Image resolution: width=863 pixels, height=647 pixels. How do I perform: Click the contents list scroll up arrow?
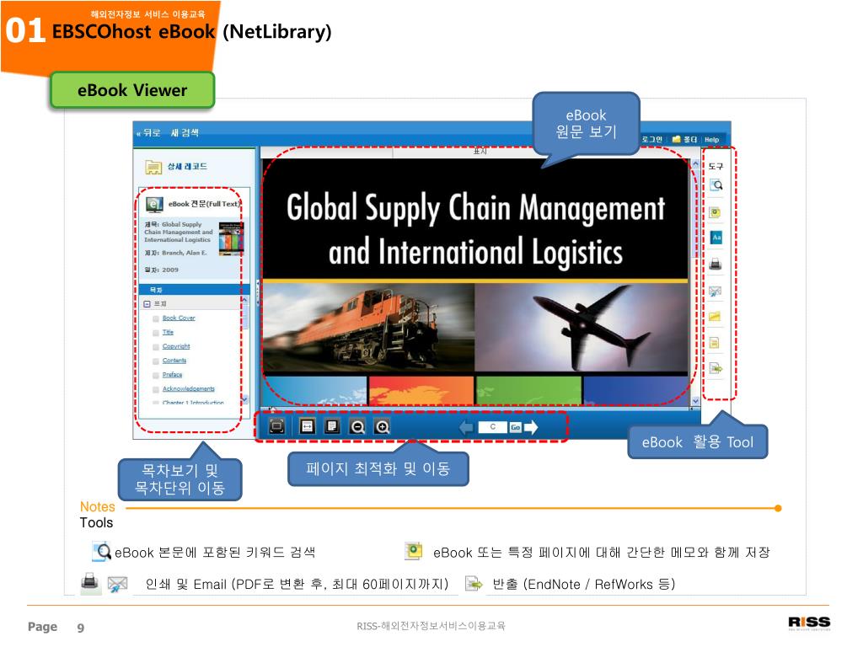pyautogui.click(x=244, y=300)
